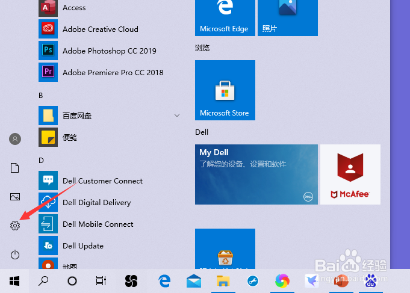Image resolution: width=410 pixels, height=293 pixels.
Task: Open the McAfee tile
Action: coord(350,174)
